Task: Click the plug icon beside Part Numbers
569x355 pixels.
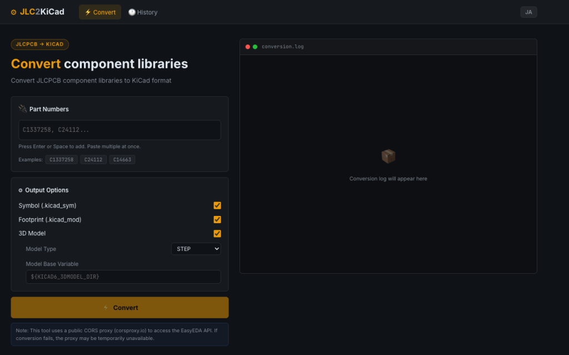Action: (22, 109)
